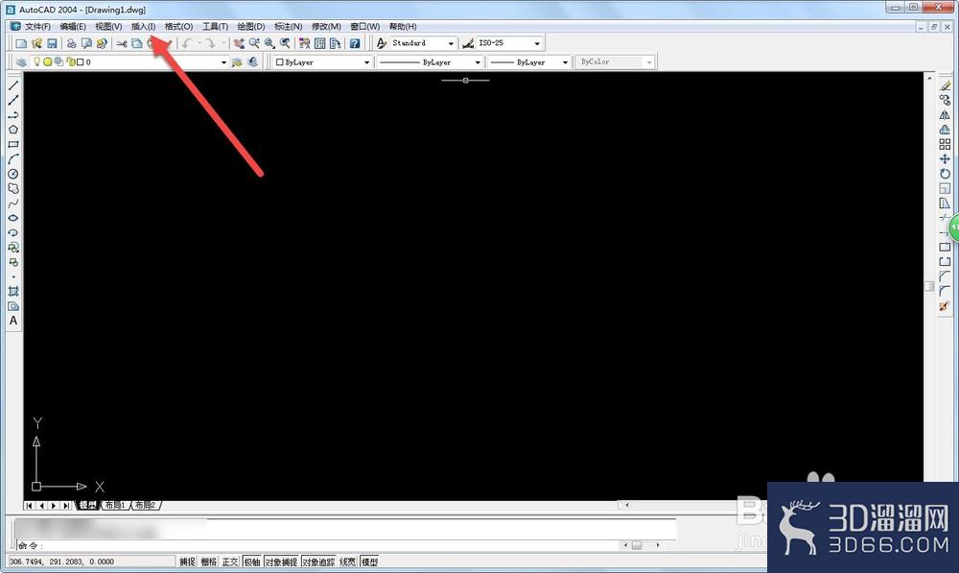
Task: Create a new drawing with New icon
Action: [x=21, y=43]
